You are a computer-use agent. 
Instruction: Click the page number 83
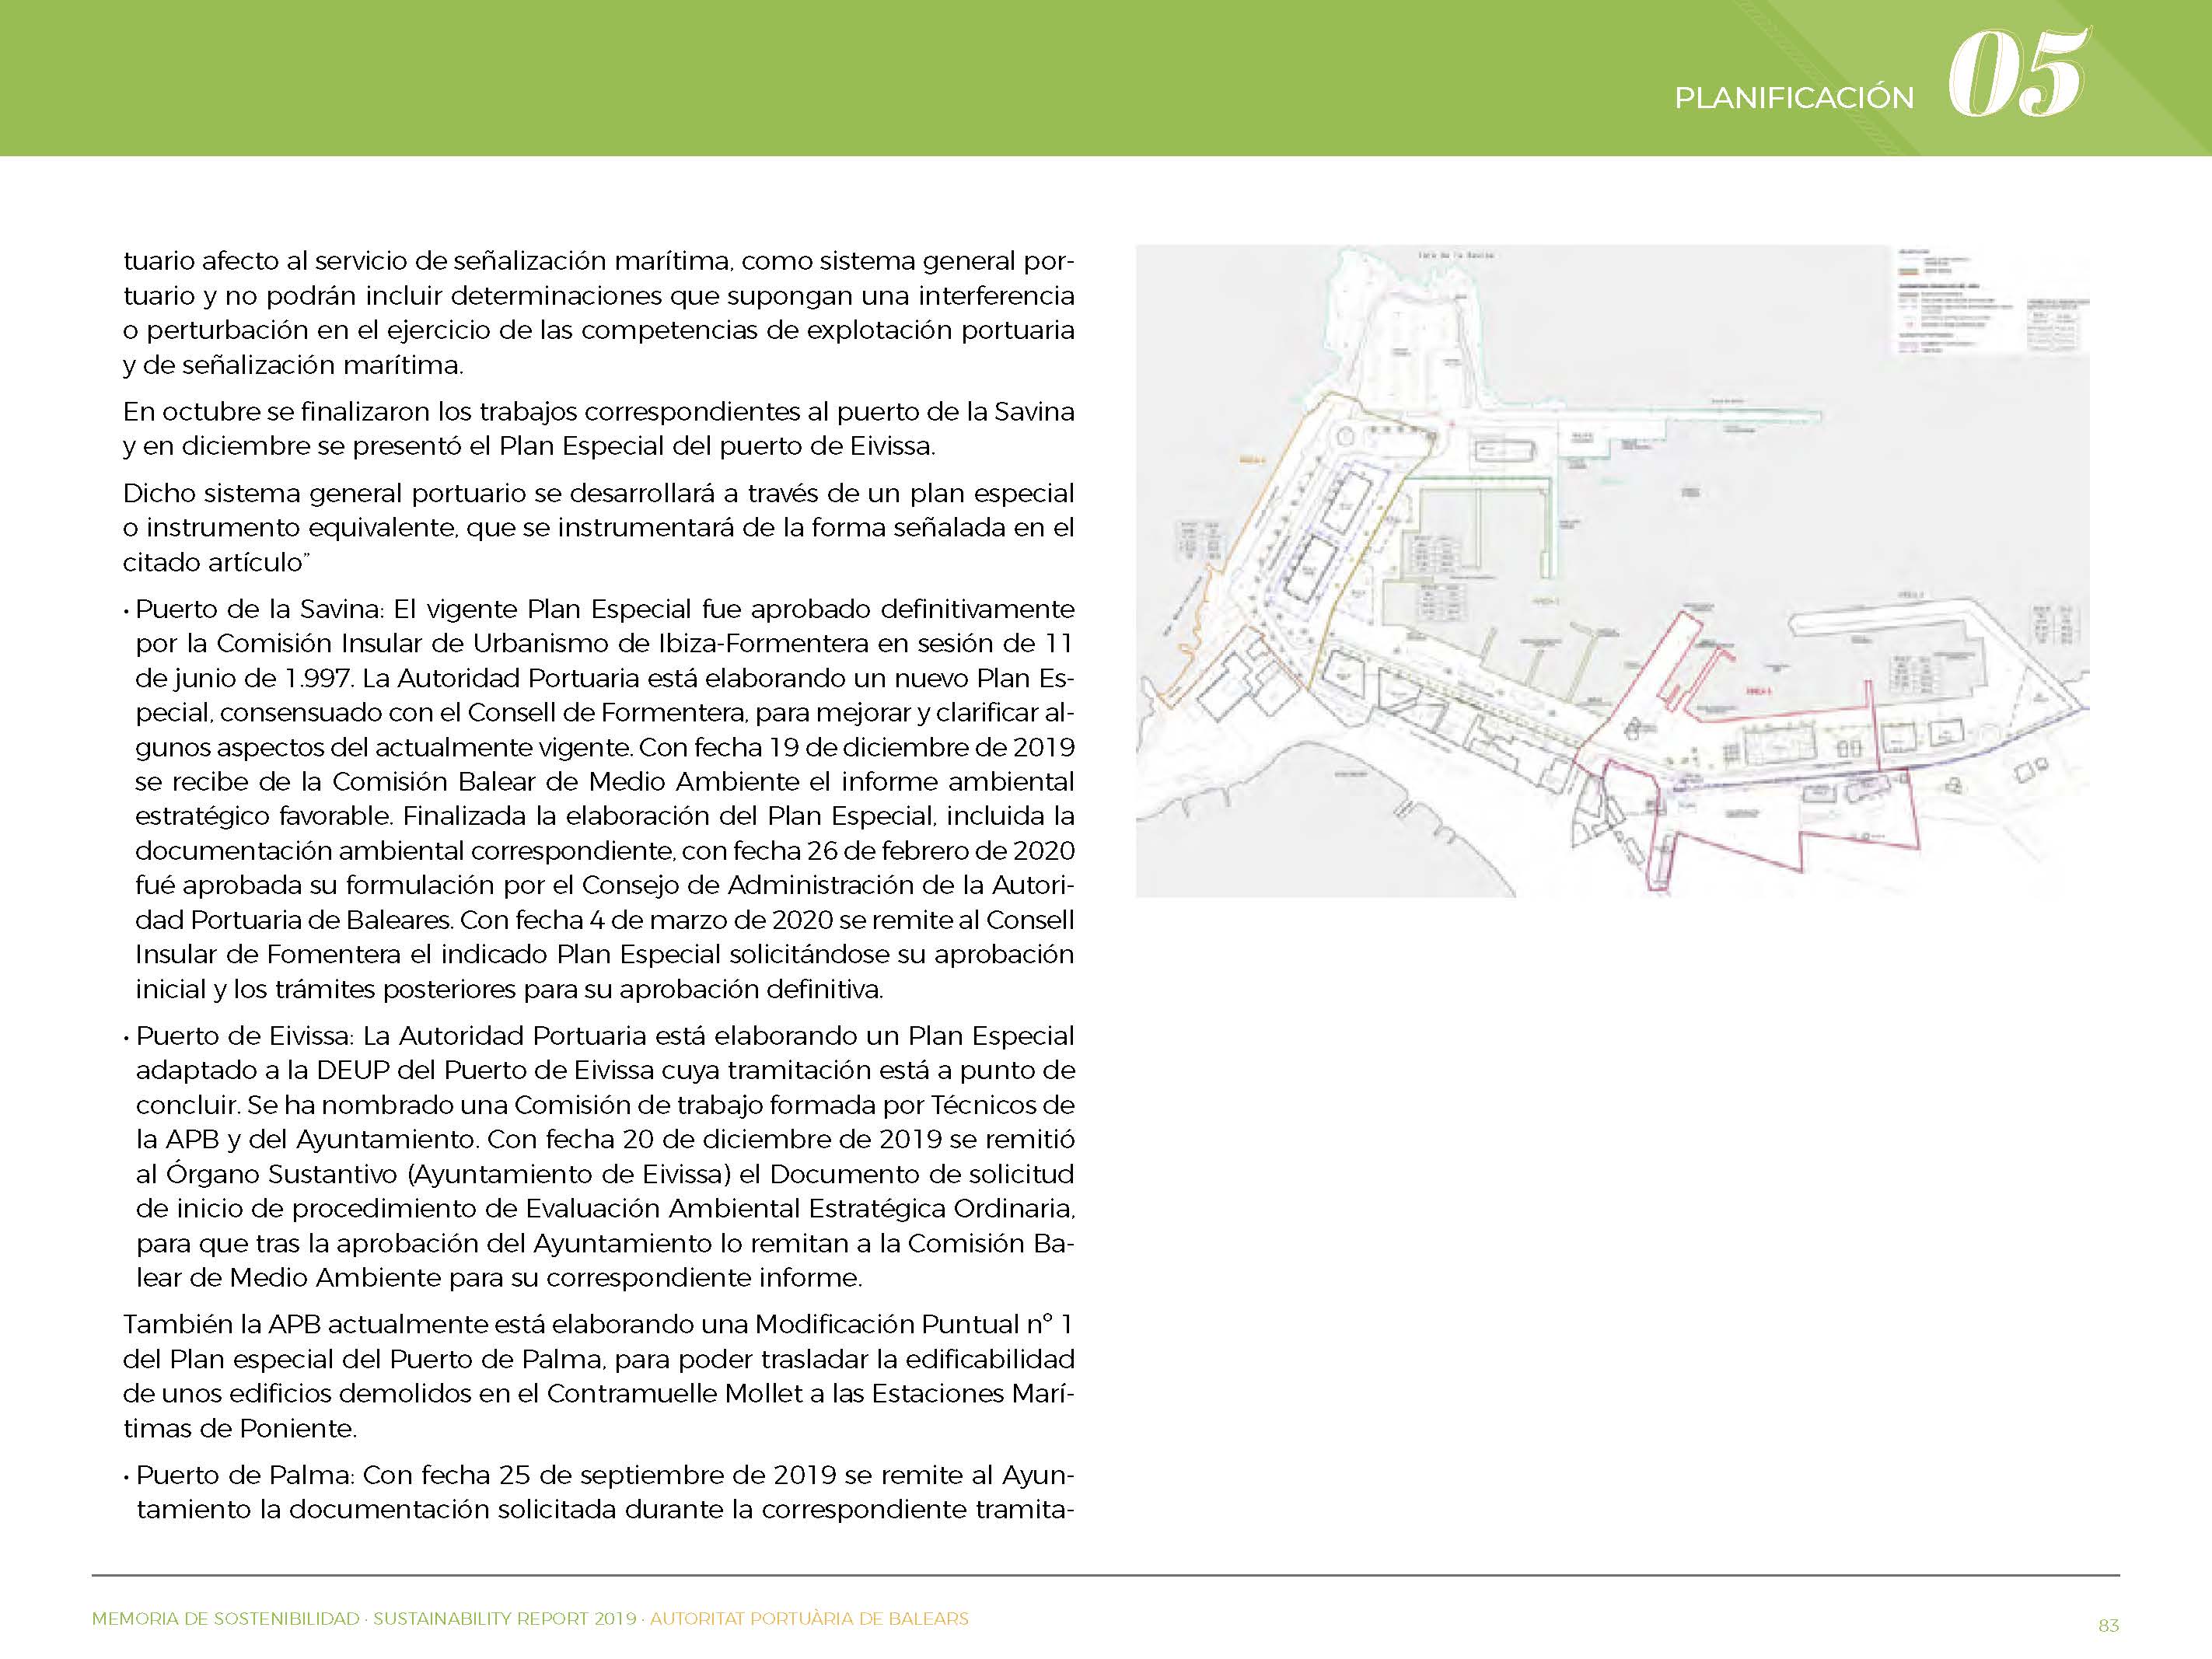(2108, 1626)
